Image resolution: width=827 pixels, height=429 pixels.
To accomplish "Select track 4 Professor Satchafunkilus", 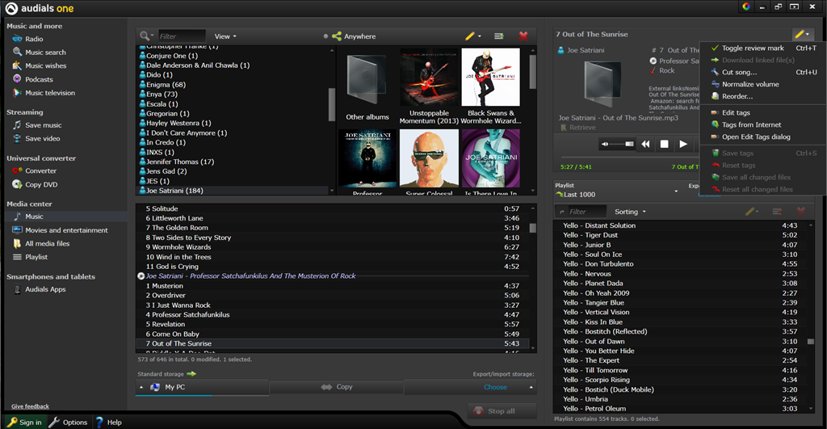I will click(332, 314).
